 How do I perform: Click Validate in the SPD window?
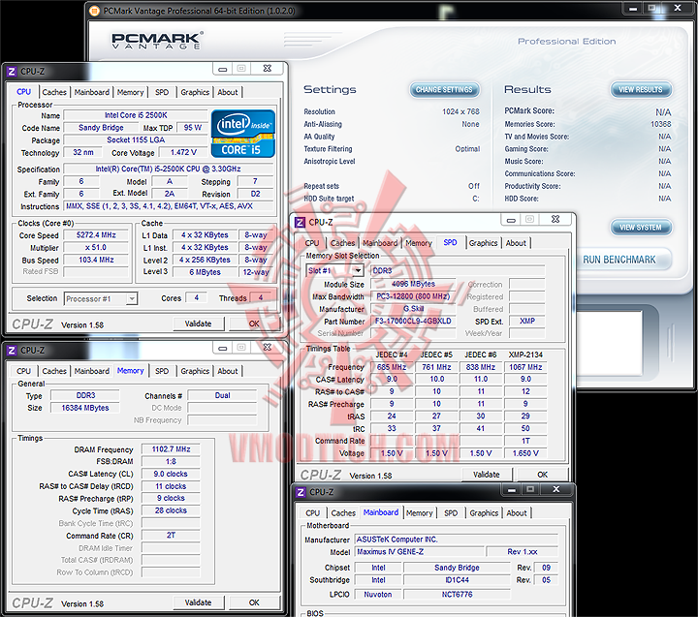(487, 475)
